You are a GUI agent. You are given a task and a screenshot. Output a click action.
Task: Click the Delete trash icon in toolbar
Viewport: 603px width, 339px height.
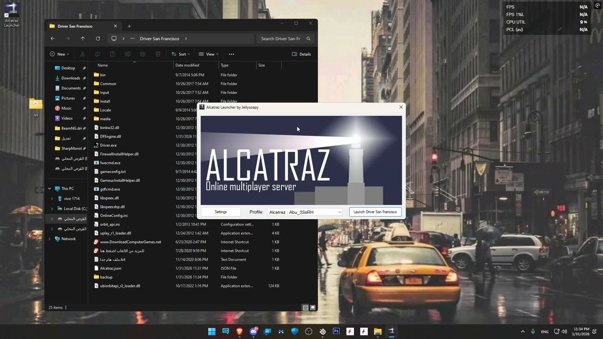[x=158, y=54]
